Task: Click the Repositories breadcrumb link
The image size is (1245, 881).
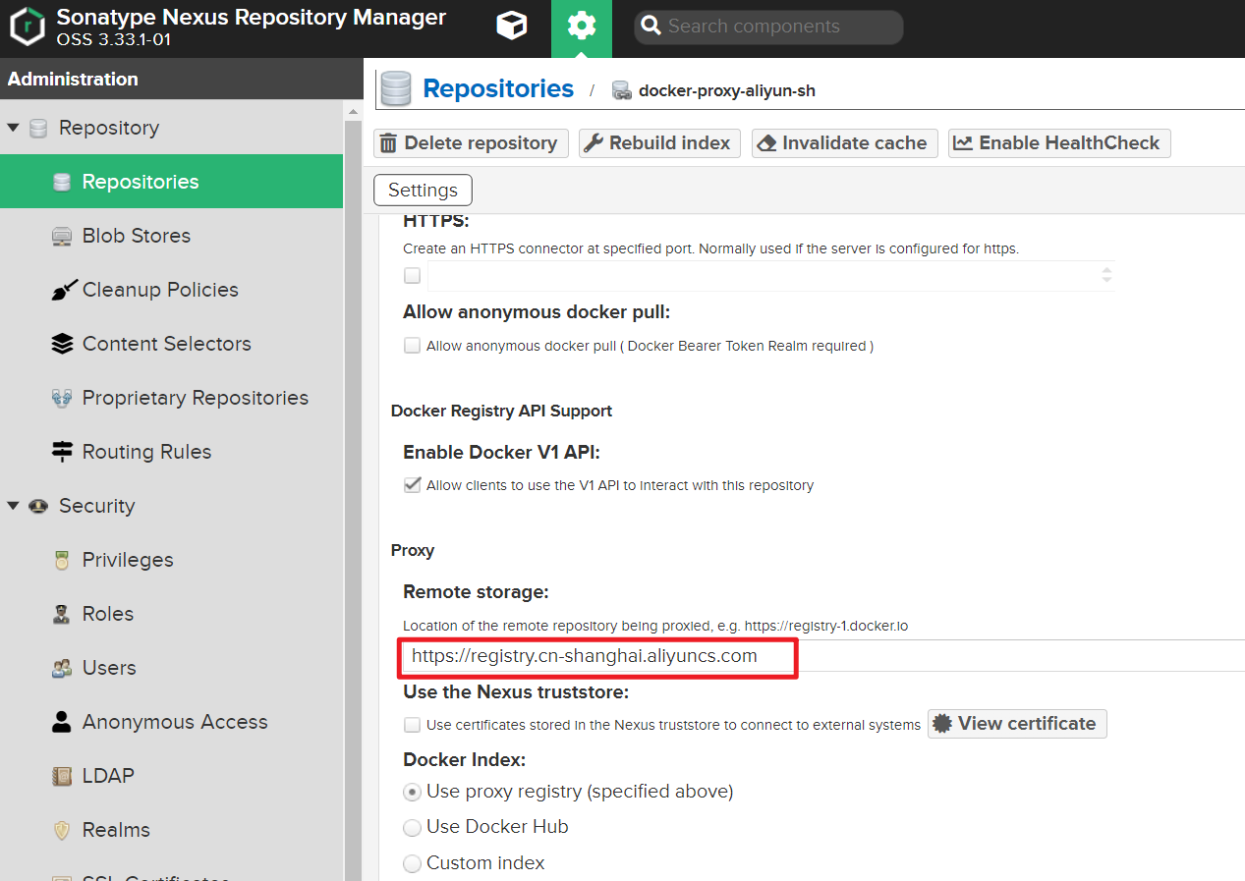Action: (498, 88)
